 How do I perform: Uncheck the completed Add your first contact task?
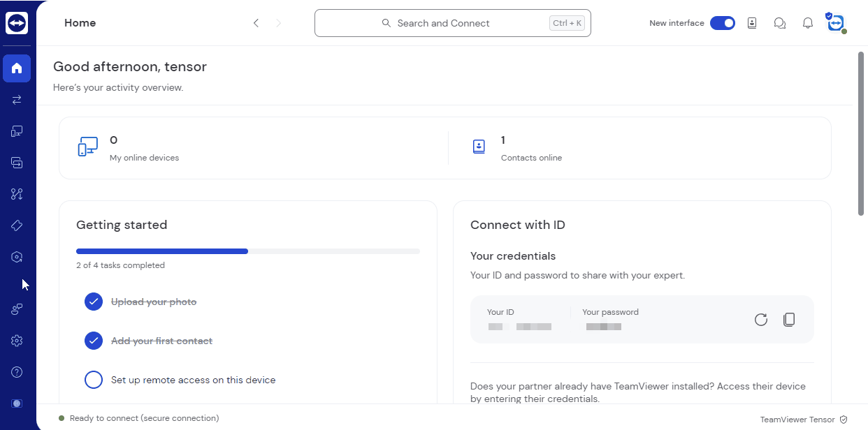coord(93,341)
